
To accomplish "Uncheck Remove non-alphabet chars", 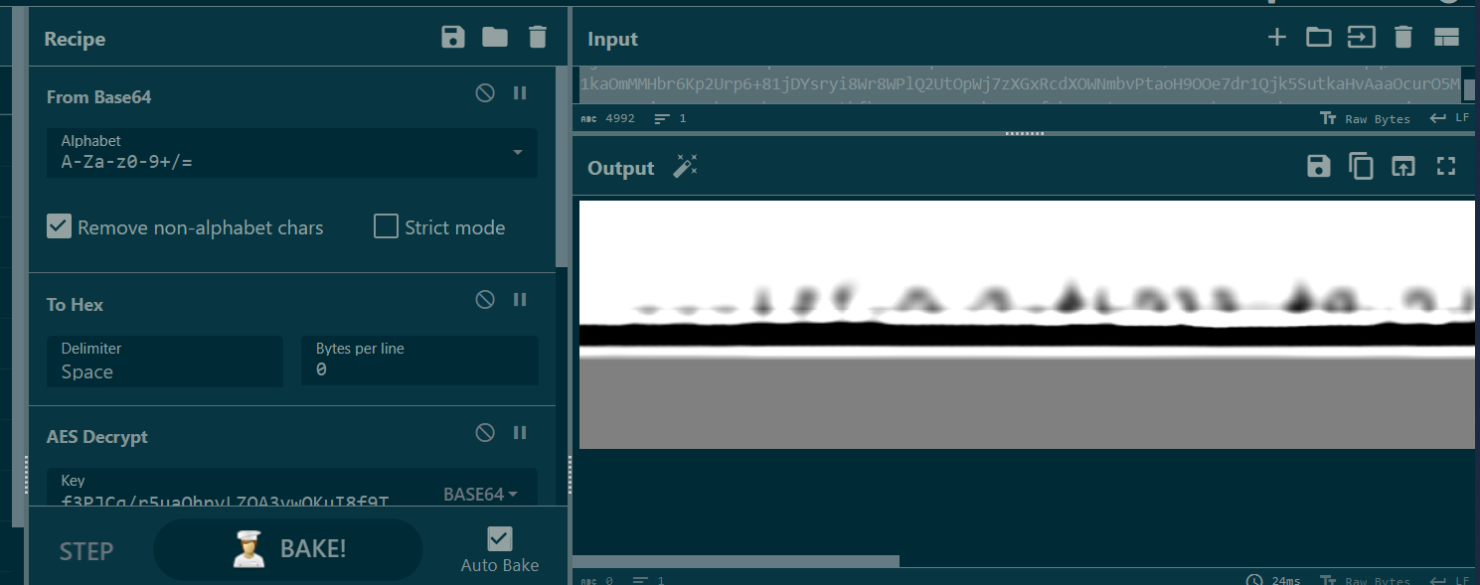I will pyautogui.click(x=59, y=226).
